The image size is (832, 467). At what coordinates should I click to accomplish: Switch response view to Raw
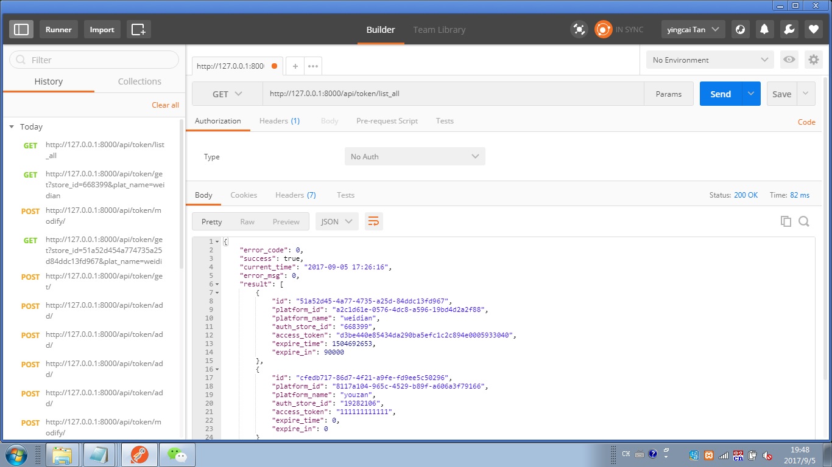pyautogui.click(x=247, y=221)
